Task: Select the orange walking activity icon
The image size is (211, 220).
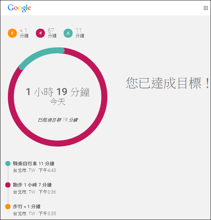Action: [x=12, y=33]
